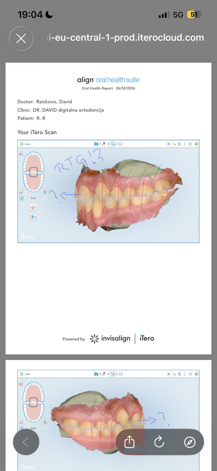Click the Both label in first scan
This screenshot has width=217, height=471.
coord(33,198)
